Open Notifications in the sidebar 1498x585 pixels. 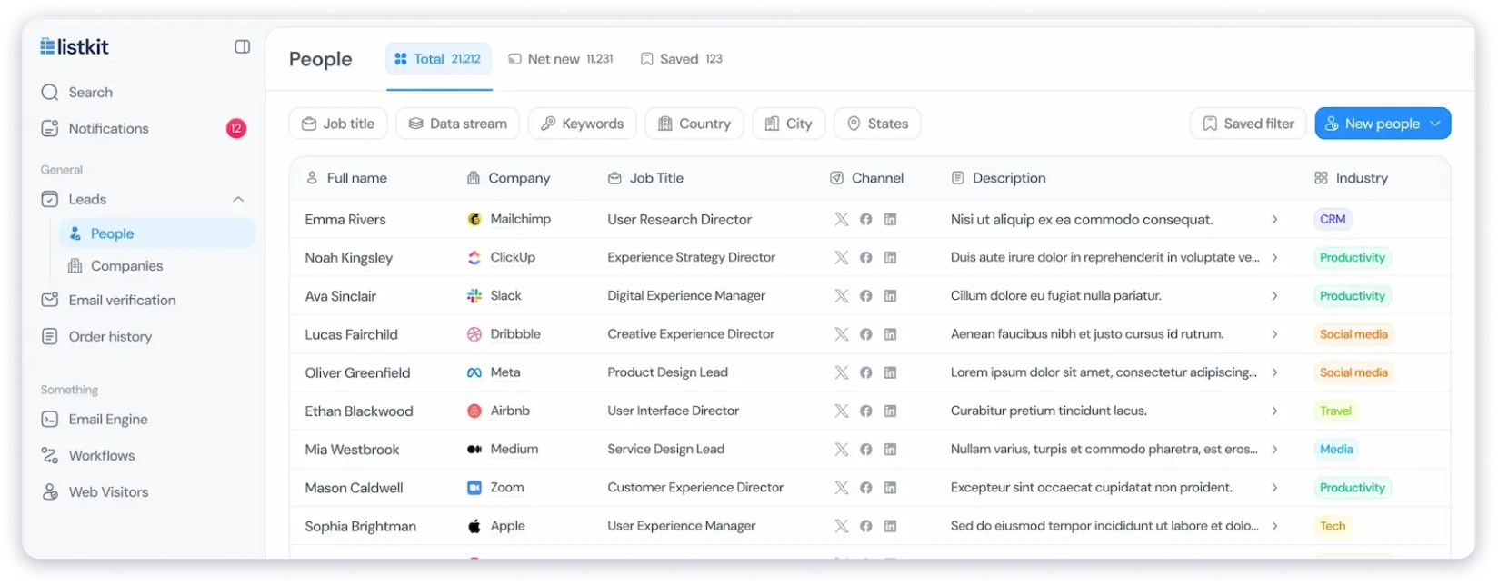pos(95,129)
